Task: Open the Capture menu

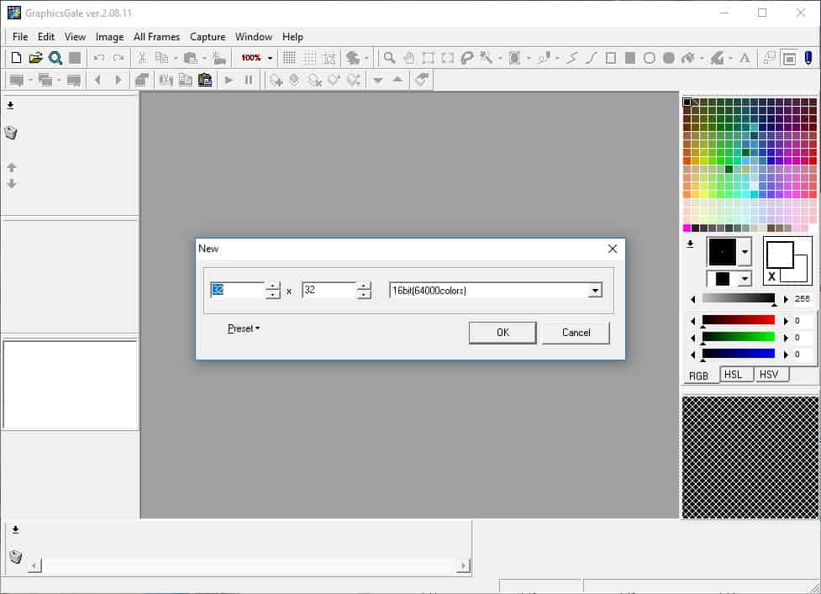Action: (x=208, y=37)
